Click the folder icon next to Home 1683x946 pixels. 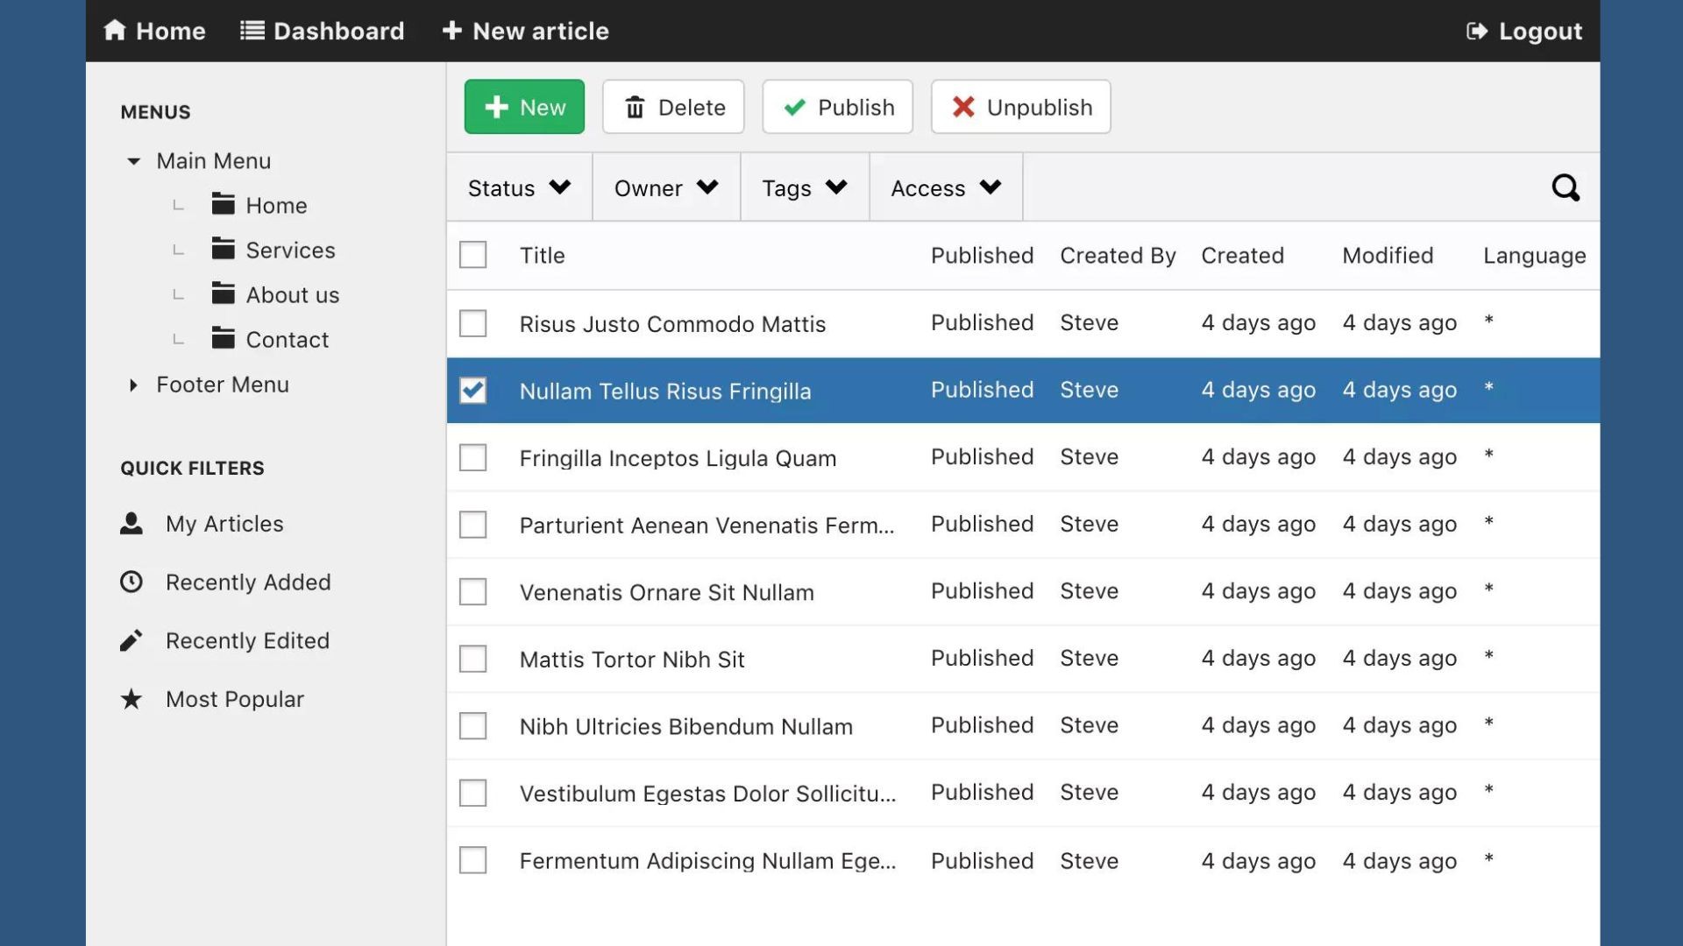point(223,204)
